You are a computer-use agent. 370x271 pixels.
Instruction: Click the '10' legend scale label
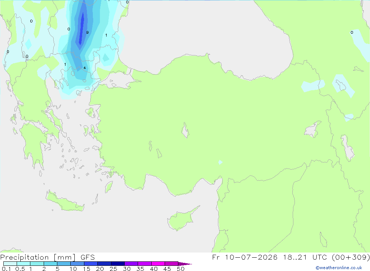(x=73, y=269)
